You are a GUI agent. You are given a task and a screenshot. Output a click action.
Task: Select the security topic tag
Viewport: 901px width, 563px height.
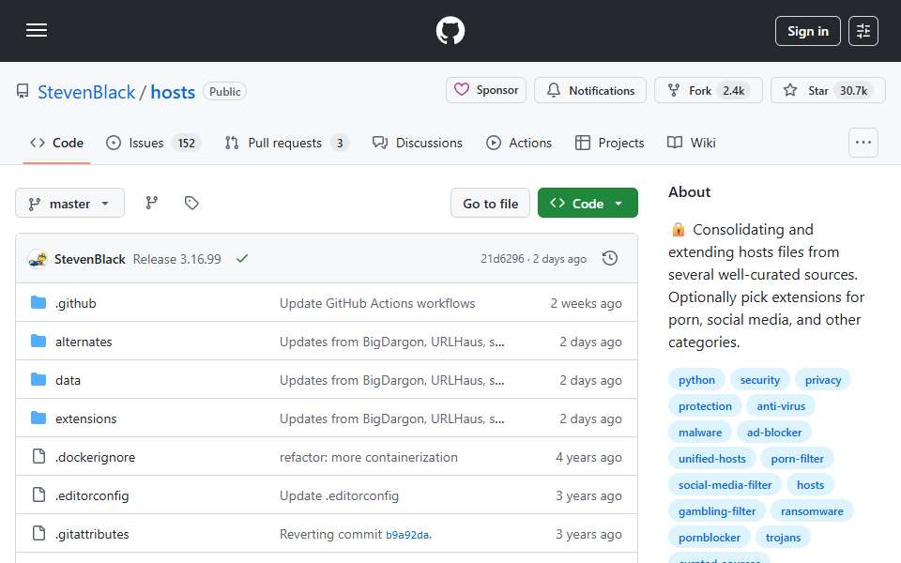point(759,380)
